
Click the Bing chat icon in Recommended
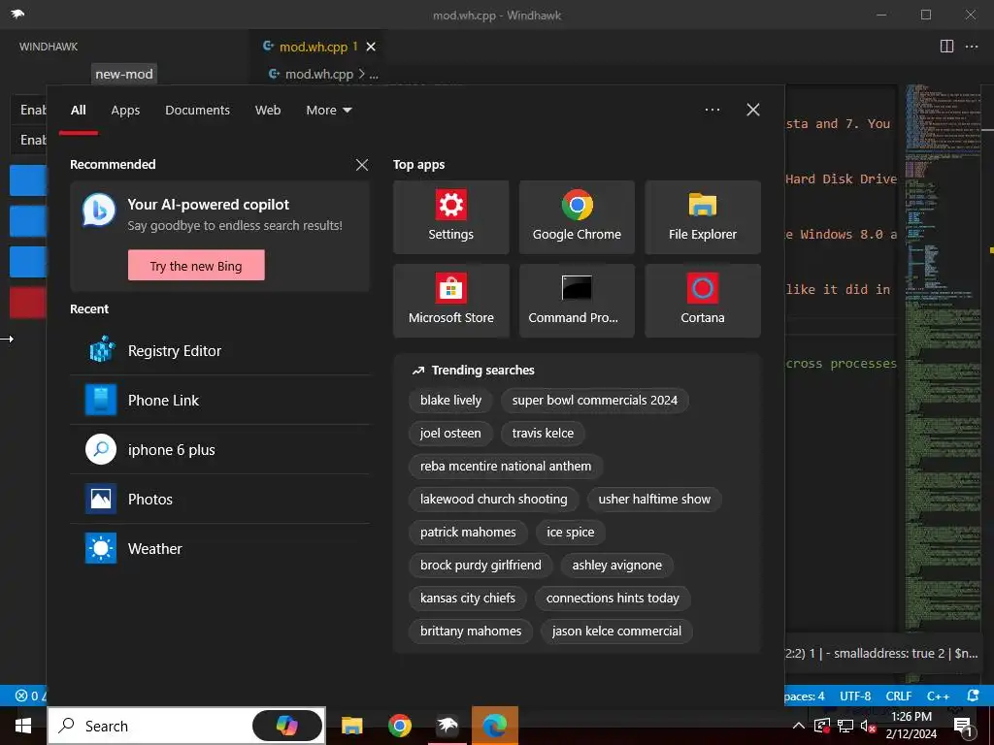(x=100, y=211)
